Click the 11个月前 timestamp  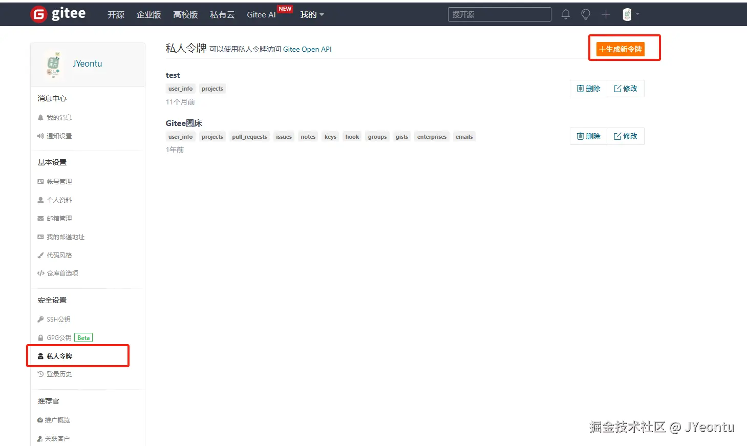pyautogui.click(x=180, y=102)
